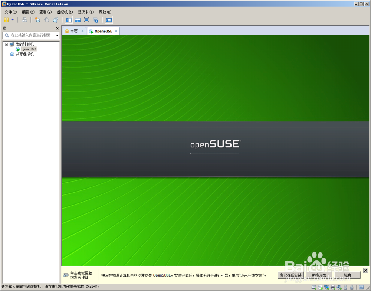Close the OpenSUSE tab
371x291 pixels.
[x=116, y=31]
